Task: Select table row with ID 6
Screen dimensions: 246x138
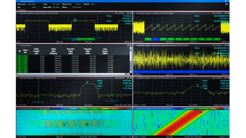Action: point(73,63)
